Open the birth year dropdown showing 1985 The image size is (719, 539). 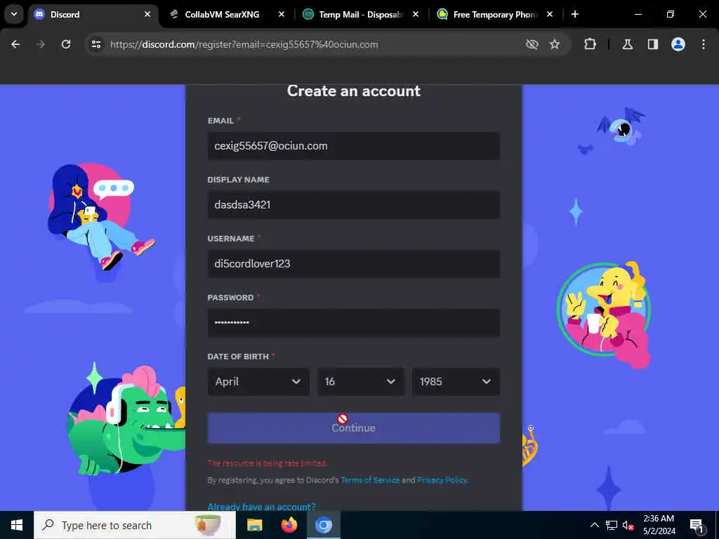click(456, 381)
